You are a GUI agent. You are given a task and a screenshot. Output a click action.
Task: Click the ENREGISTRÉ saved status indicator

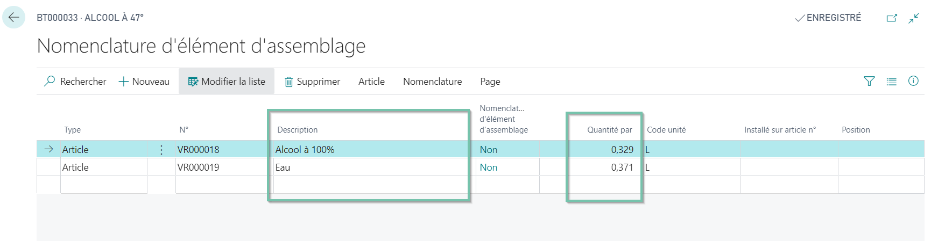tap(828, 18)
